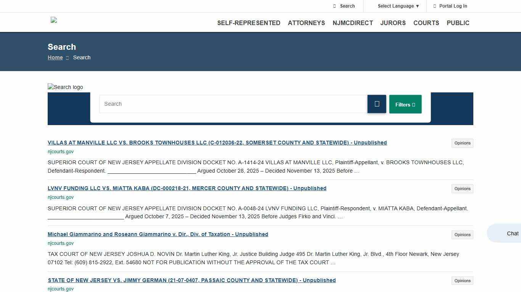The width and height of the screenshot is (521, 292).
Task: Click inside the Search text field
Action: [233, 104]
